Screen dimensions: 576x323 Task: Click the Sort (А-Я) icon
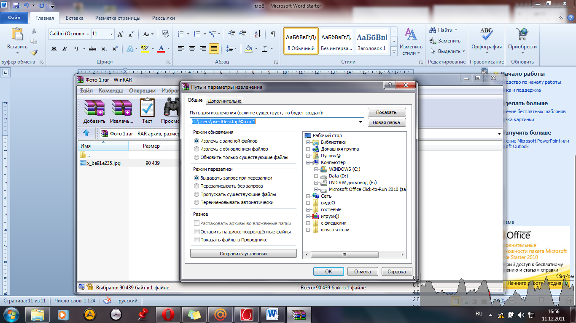[258, 34]
